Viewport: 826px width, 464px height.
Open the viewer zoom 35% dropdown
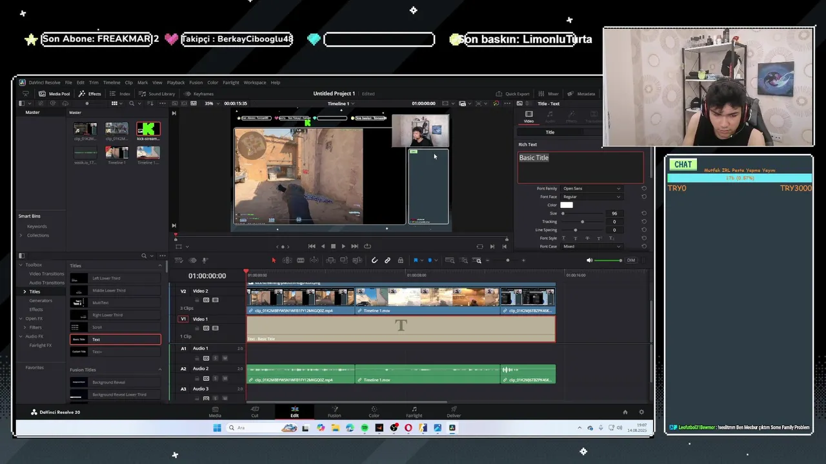(x=212, y=103)
